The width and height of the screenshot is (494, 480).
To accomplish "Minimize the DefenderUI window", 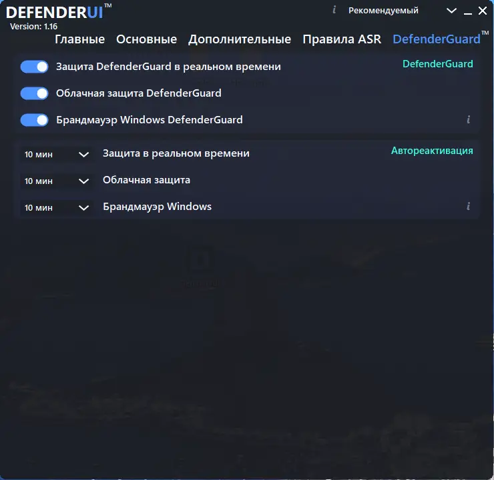I will coord(468,11).
